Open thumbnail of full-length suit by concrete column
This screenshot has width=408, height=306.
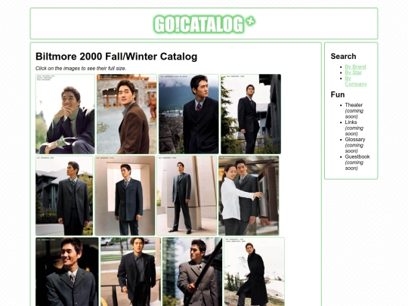click(x=187, y=196)
